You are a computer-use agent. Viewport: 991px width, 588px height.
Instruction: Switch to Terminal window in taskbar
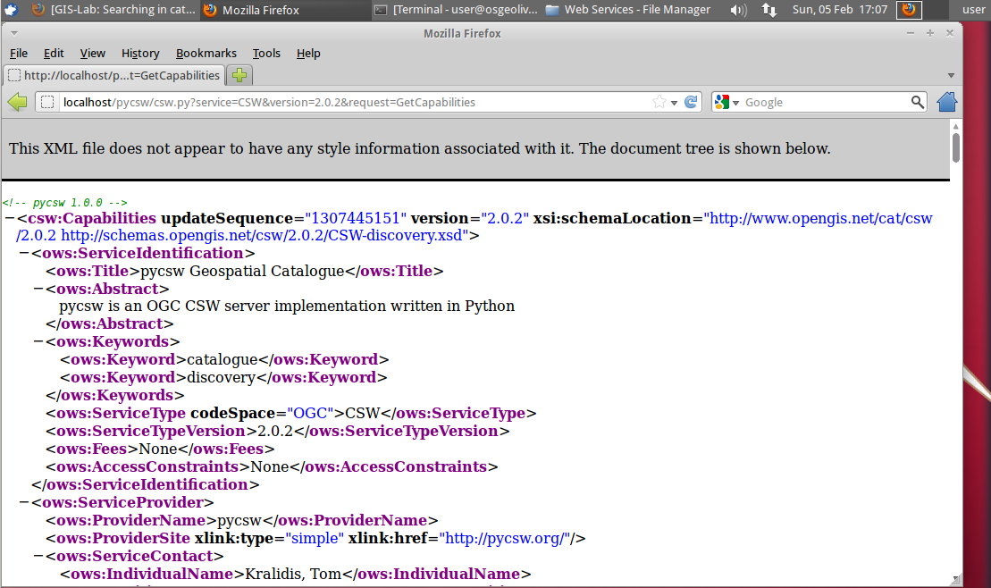[456, 10]
